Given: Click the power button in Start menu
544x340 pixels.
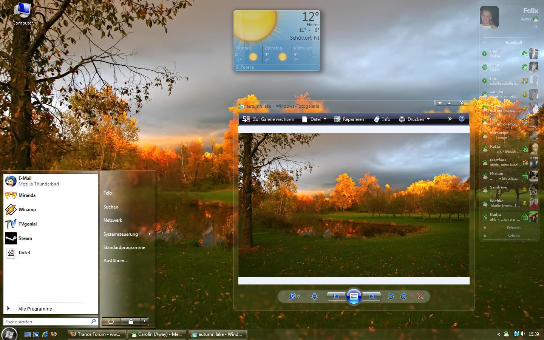Looking at the screenshot, I should [111, 321].
